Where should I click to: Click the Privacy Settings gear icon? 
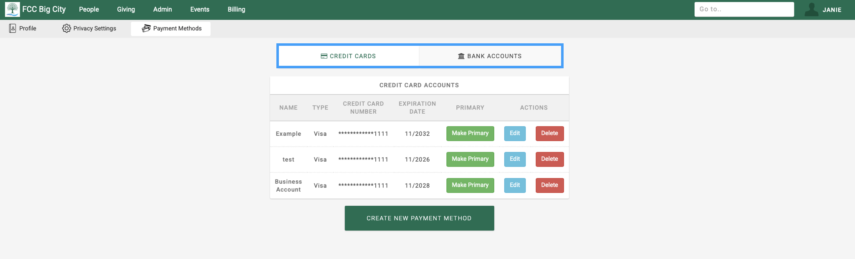coord(66,28)
